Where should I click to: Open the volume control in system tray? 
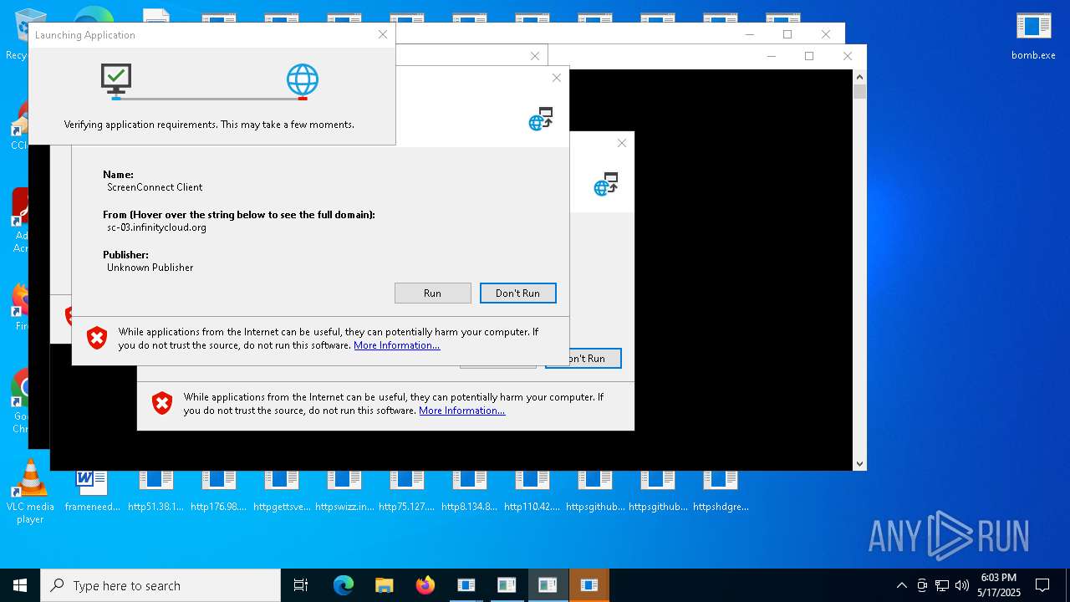coord(962,585)
